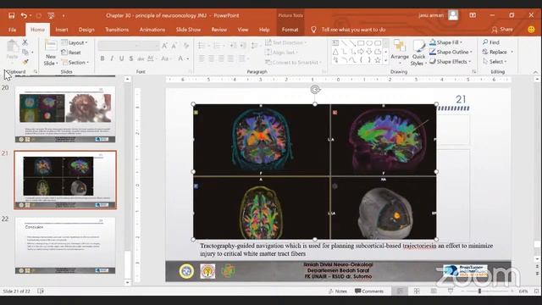This screenshot has height=305, width=542.
Task: Open the Review tab
Action: (x=219, y=30)
